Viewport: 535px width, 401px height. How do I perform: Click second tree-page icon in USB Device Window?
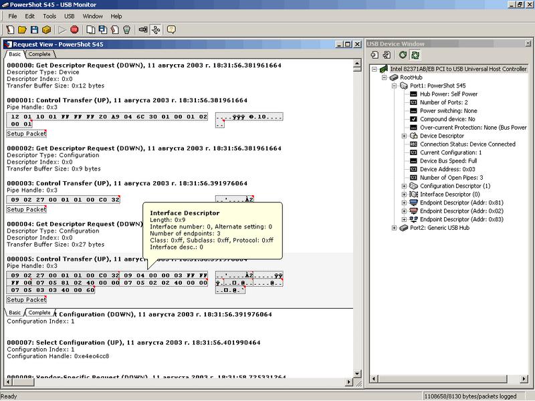[387, 55]
